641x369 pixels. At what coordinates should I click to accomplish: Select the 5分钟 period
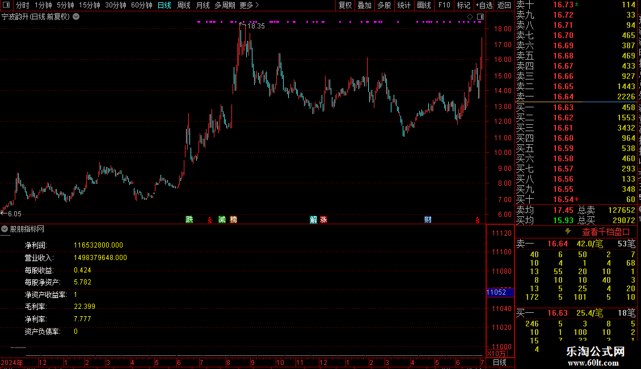click(x=65, y=5)
